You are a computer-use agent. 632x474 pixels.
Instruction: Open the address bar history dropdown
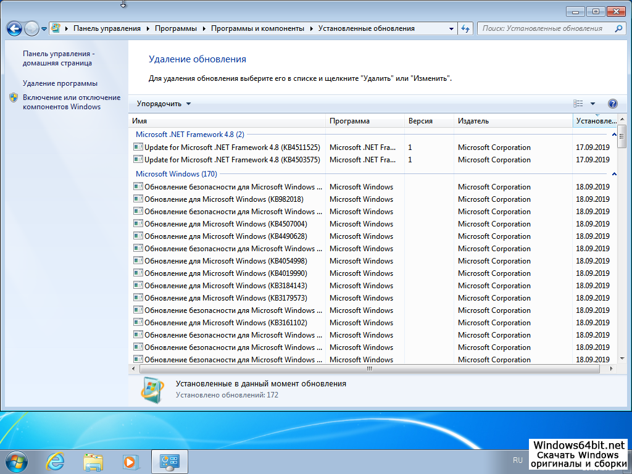coord(451,28)
